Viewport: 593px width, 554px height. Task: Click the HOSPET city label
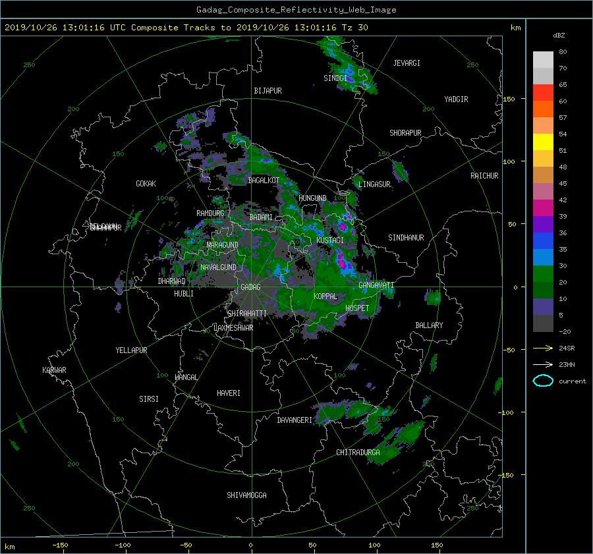357,308
